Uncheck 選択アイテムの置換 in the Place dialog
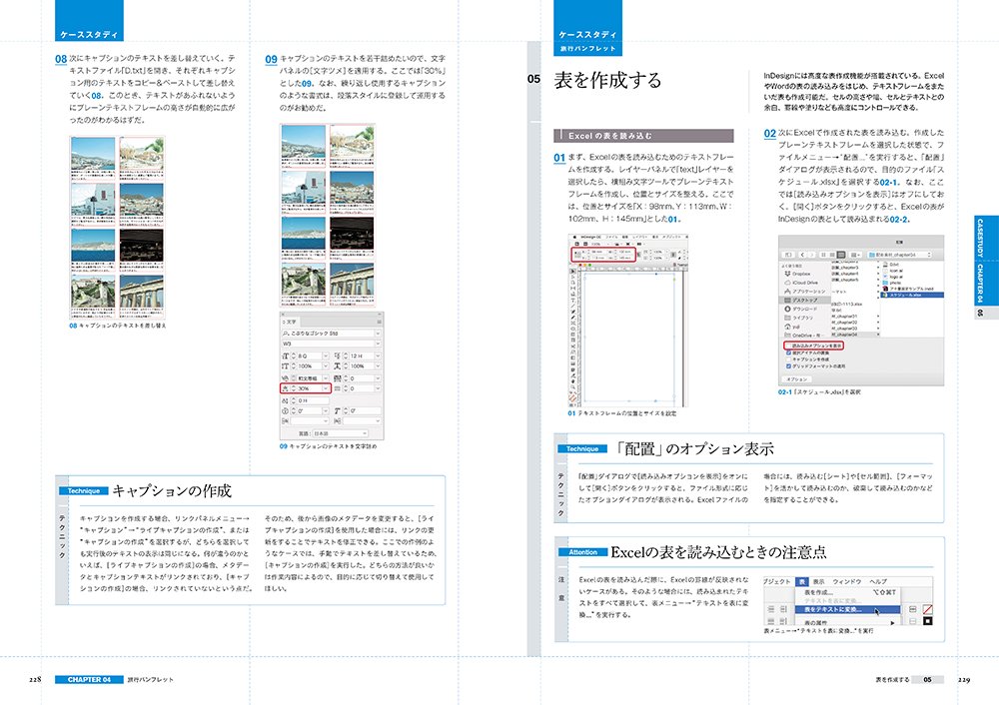Viewport: 999px width, 705px height. pos(788,352)
